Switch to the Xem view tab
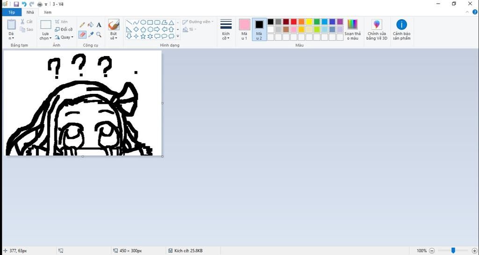Image resolution: width=479 pixels, height=255 pixels. click(47, 12)
